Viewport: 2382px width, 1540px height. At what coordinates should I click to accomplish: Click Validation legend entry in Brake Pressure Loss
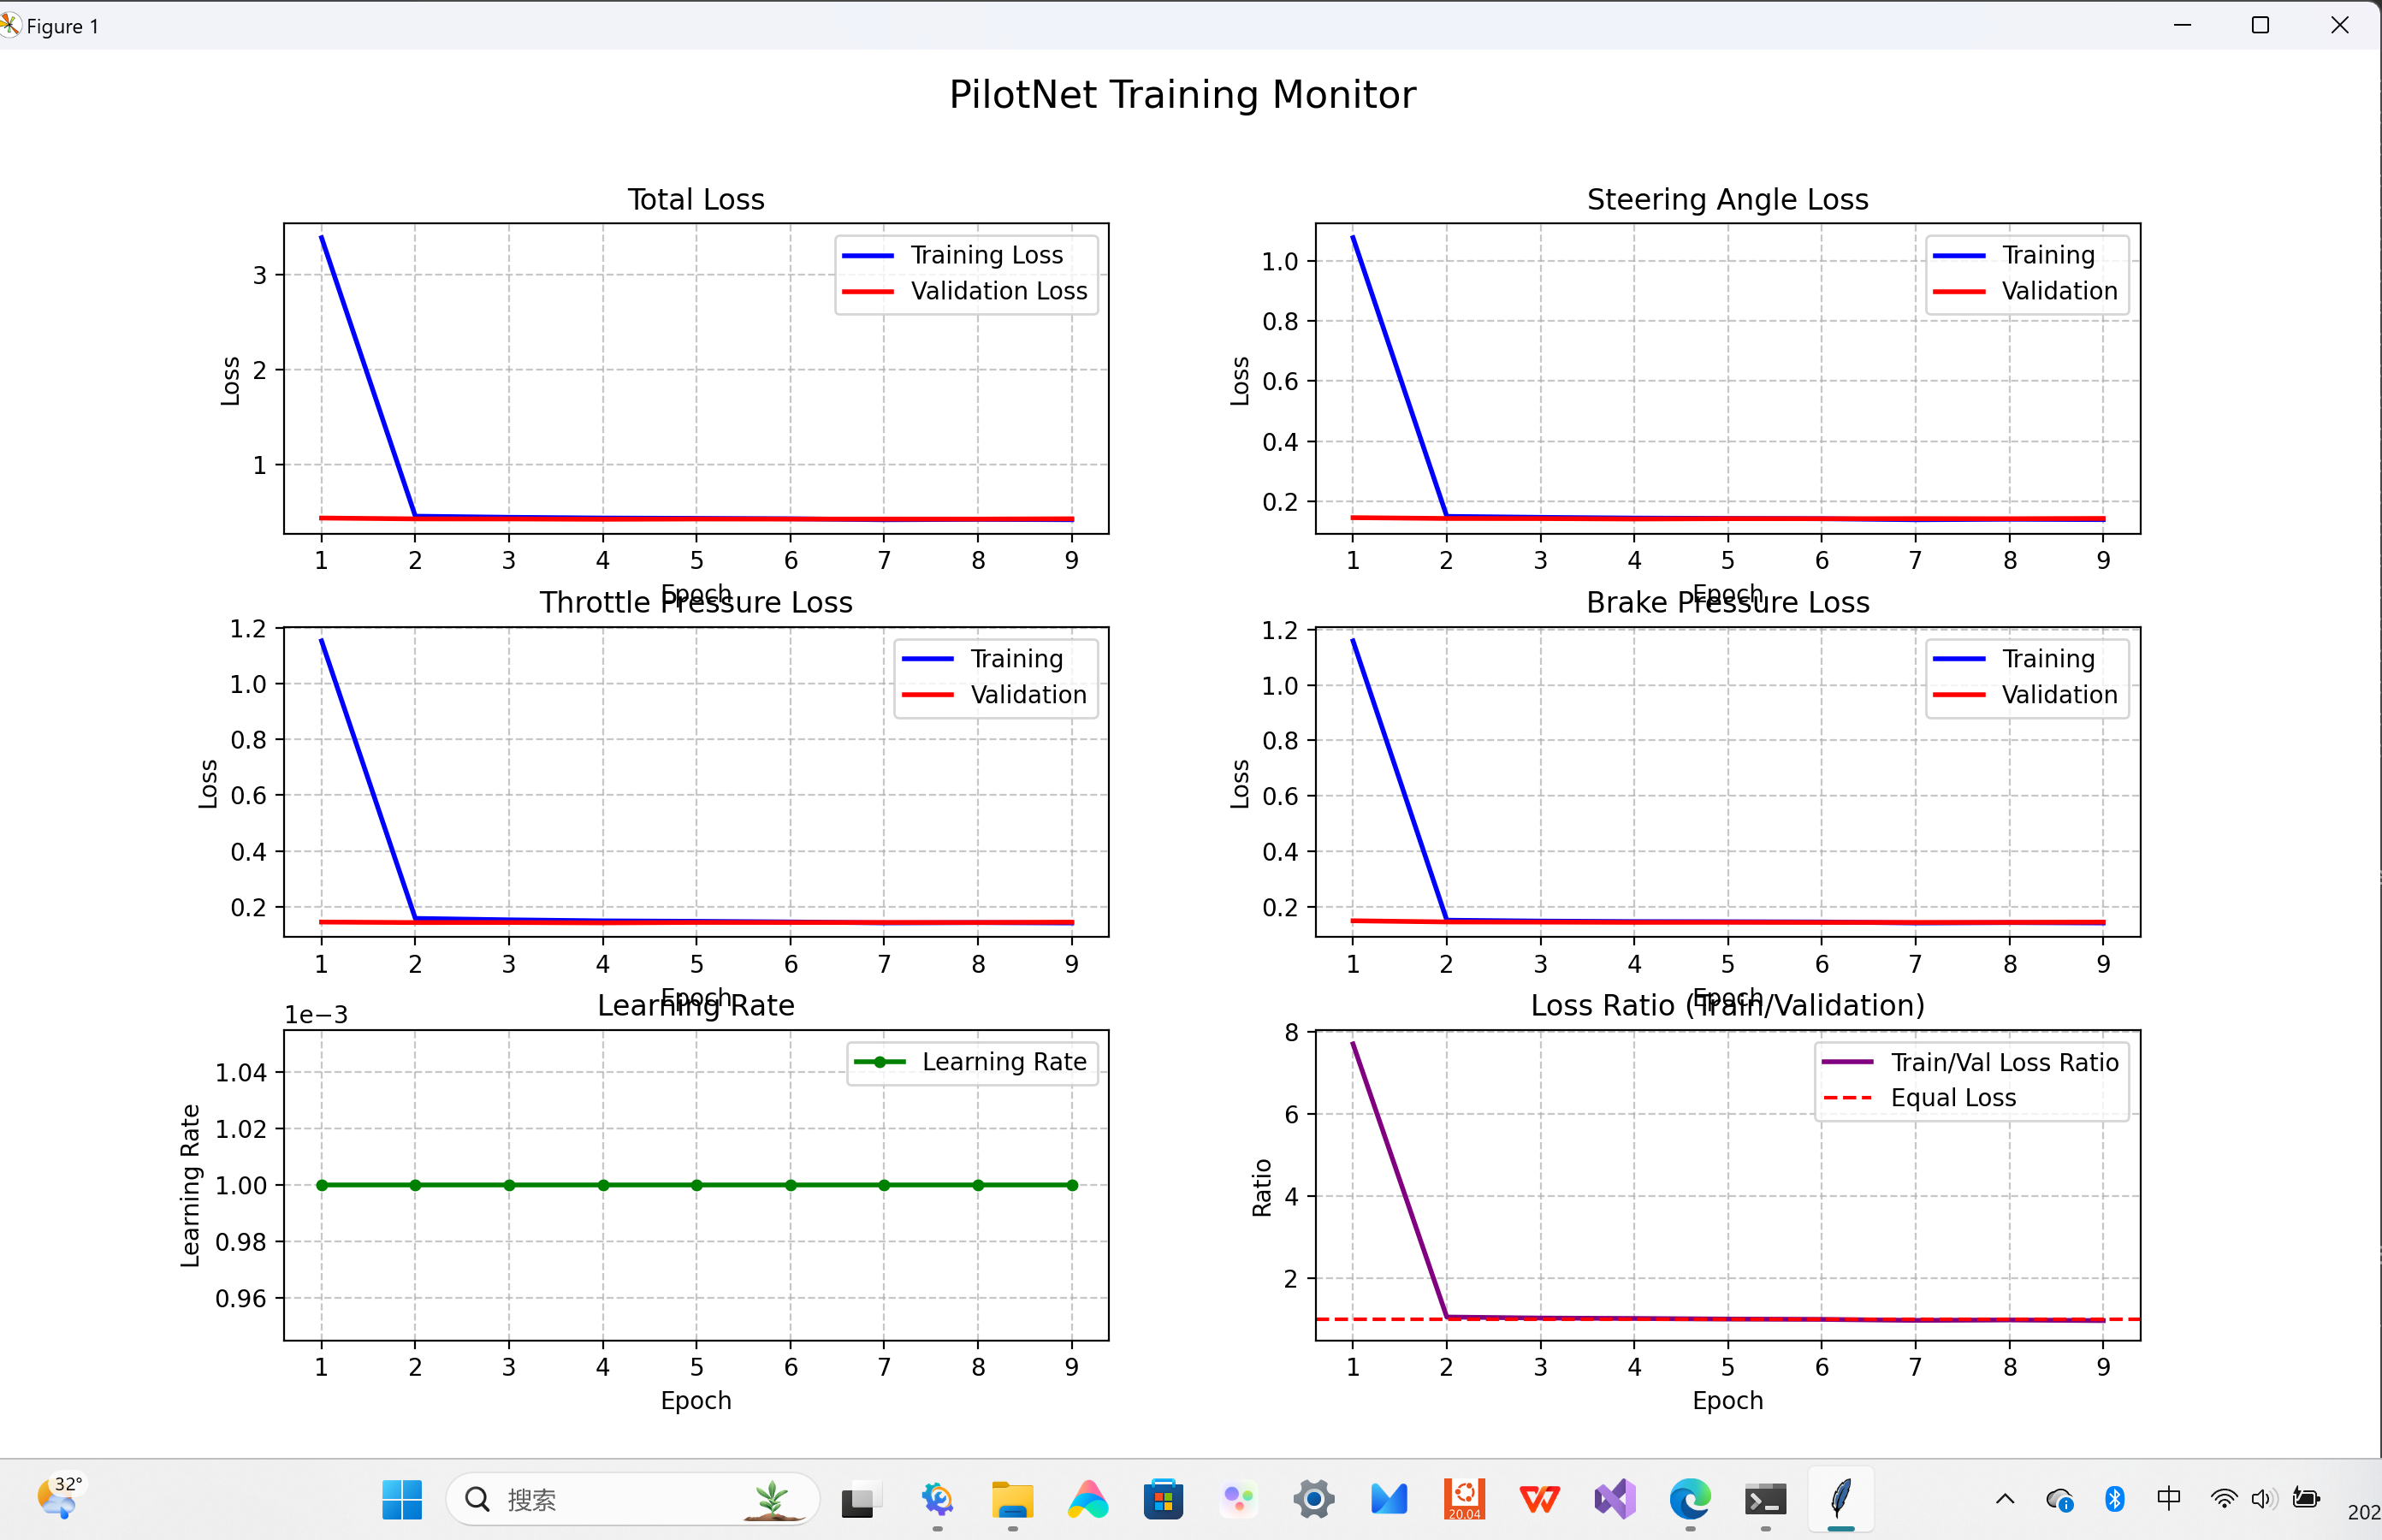2026,695
